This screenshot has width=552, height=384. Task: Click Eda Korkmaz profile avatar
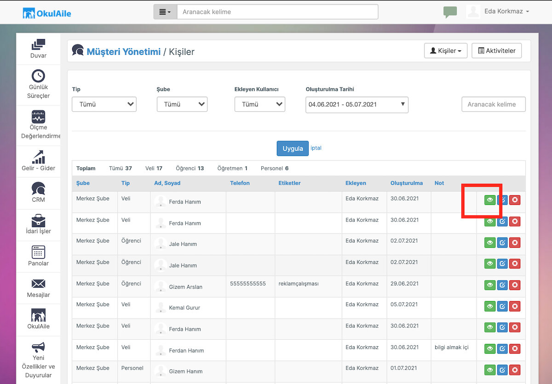click(x=473, y=12)
